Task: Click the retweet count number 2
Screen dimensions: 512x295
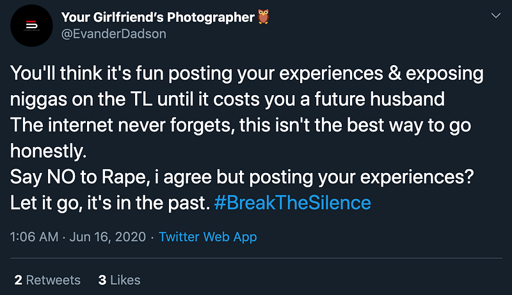Action: pyautogui.click(x=18, y=280)
